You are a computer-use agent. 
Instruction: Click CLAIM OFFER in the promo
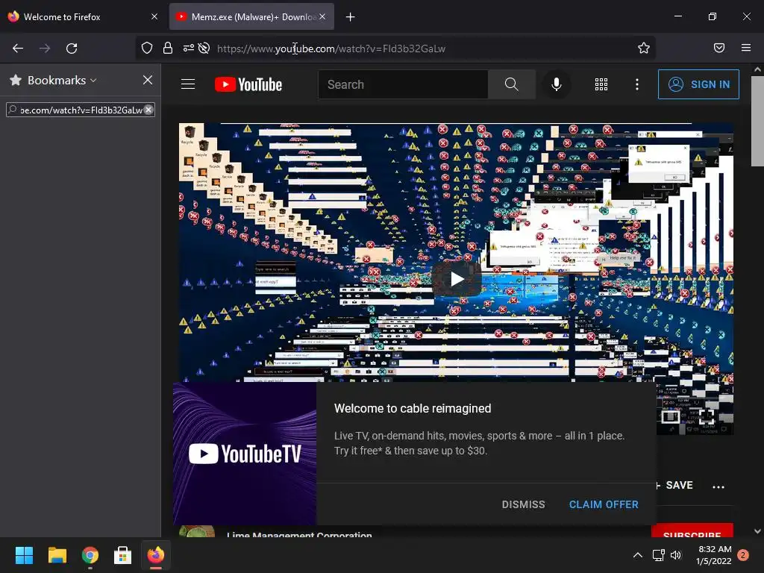pos(604,504)
